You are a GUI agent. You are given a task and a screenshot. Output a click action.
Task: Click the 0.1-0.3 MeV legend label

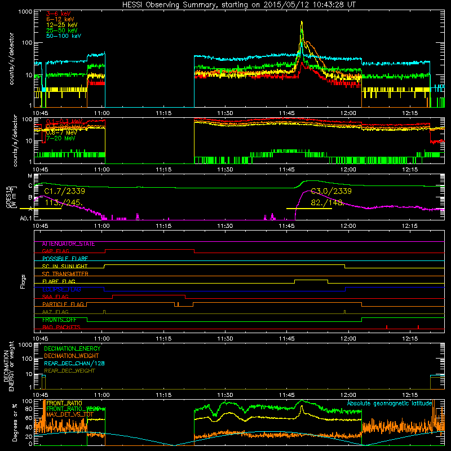(64, 121)
